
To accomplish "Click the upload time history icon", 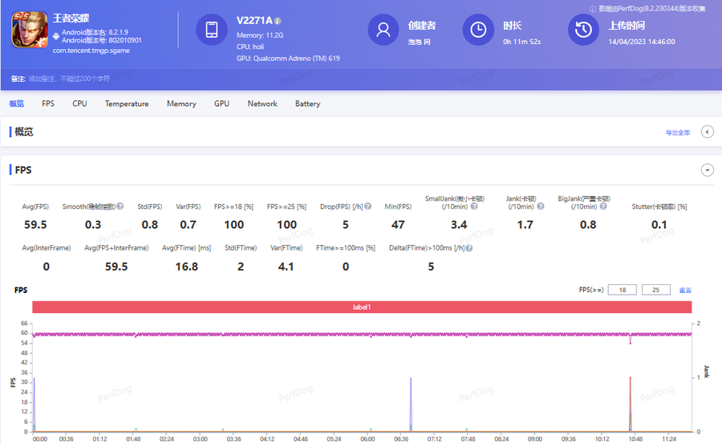I will coord(584,30).
